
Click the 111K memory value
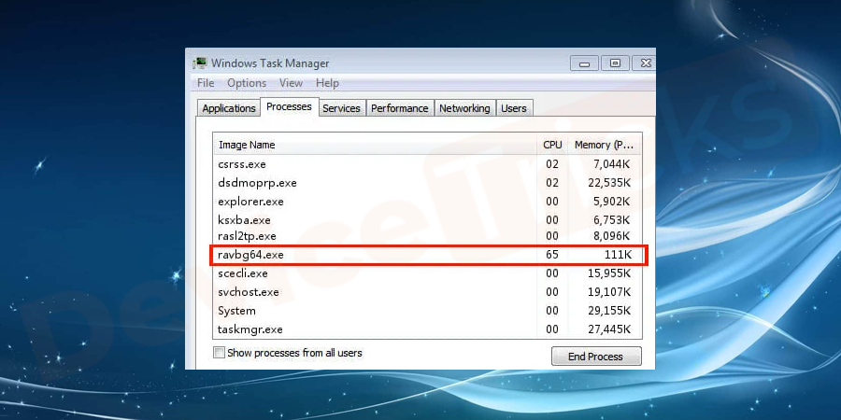pyautogui.click(x=616, y=255)
